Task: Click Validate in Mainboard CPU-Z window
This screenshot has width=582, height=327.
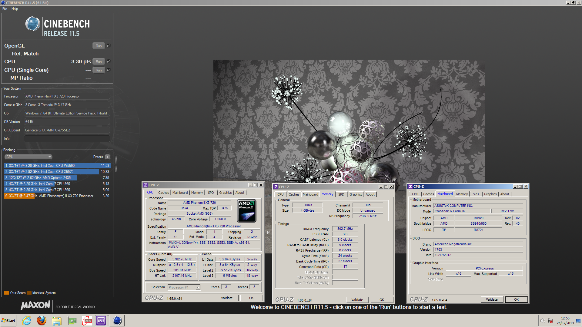Action: pyautogui.click(x=492, y=299)
